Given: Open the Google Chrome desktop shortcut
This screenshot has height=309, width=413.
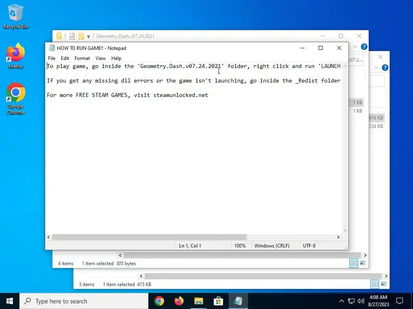Looking at the screenshot, I should pyautogui.click(x=16, y=99).
